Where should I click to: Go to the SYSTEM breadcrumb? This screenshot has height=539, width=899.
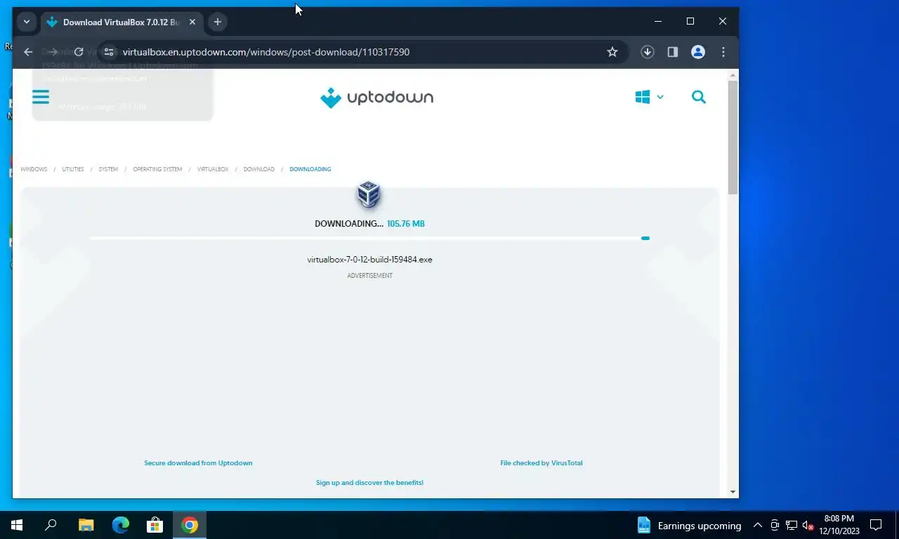pos(108,169)
